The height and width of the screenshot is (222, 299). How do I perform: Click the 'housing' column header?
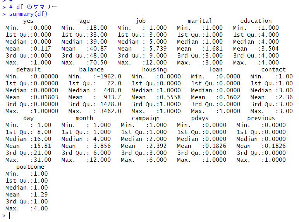(x=155, y=69)
